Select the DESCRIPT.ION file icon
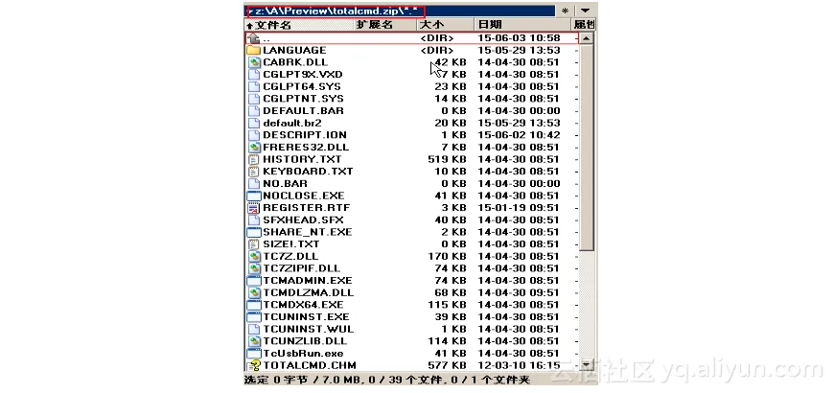 [x=254, y=135]
